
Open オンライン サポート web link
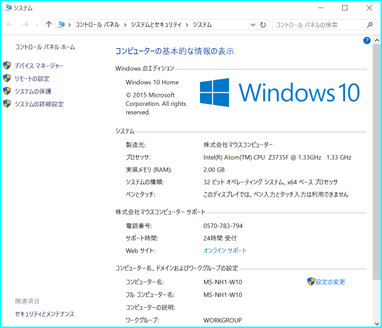click(225, 251)
